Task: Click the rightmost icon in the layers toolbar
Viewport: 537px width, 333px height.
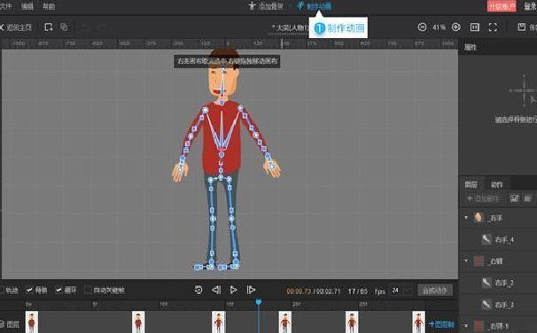Action: click(527, 198)
